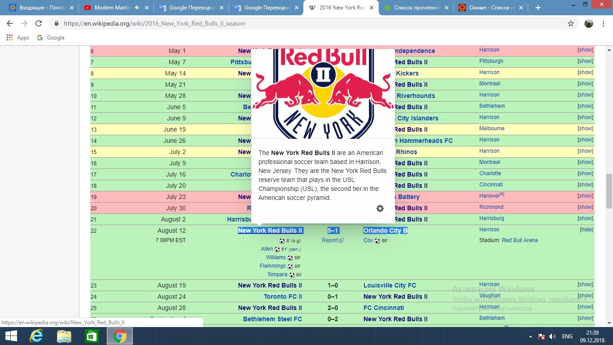Open Louisville City FC link
The width and height of the screenshot is (613, 345).
pyautogui.click(x=390, y=285)
